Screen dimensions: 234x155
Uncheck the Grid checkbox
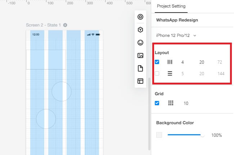coord(157,103)
